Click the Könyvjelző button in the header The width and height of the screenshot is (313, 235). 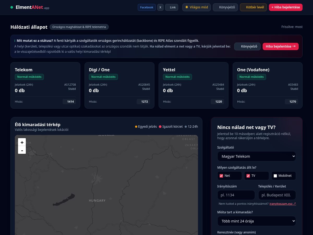pos(225,7)
